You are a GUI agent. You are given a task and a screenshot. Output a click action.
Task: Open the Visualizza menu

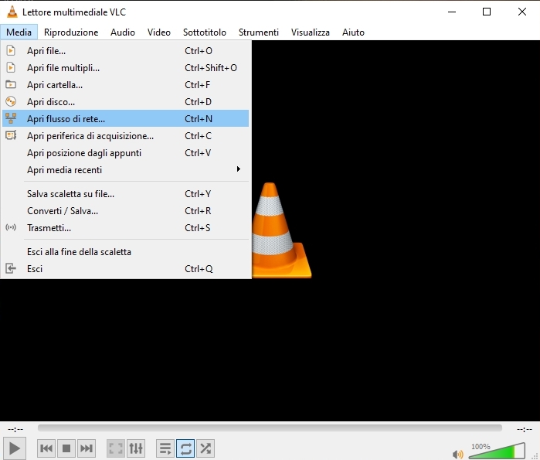tap(311, 32)
